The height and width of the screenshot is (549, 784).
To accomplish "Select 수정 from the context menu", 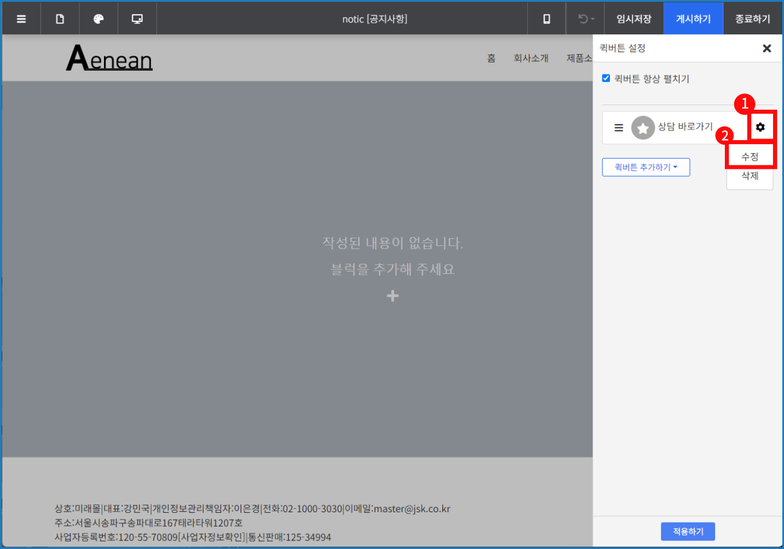I will pyautogui.click(x=750, y=157).
